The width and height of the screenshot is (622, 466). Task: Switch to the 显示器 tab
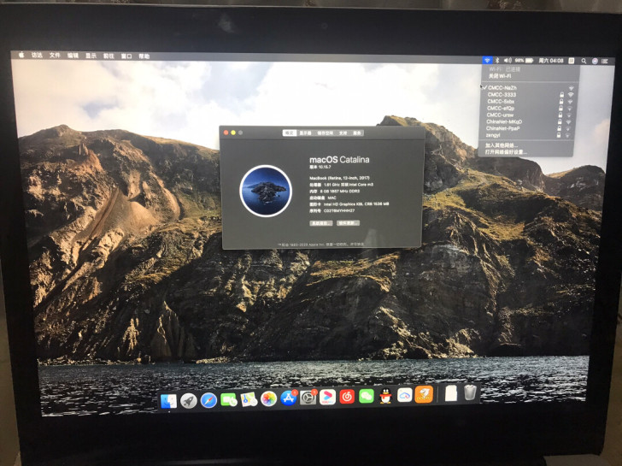click(x=305, y=133)
